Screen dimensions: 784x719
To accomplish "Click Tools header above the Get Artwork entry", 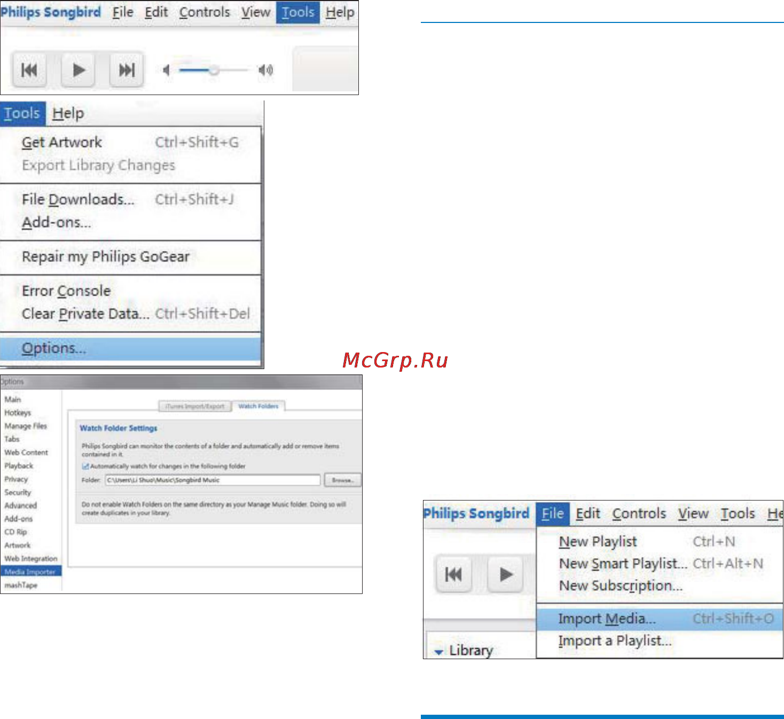I will (22, 113).
